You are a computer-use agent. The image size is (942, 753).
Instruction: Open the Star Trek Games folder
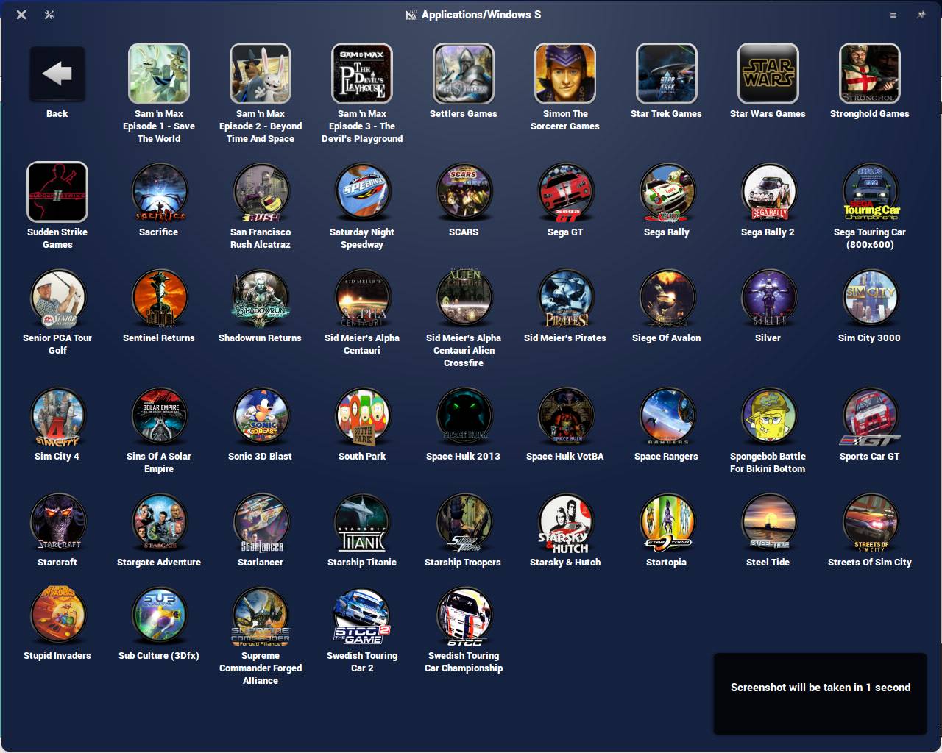[x=667, y=74]
